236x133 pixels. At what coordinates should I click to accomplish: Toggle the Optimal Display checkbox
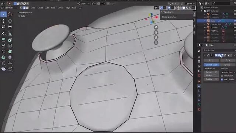(x=222, y=76)
